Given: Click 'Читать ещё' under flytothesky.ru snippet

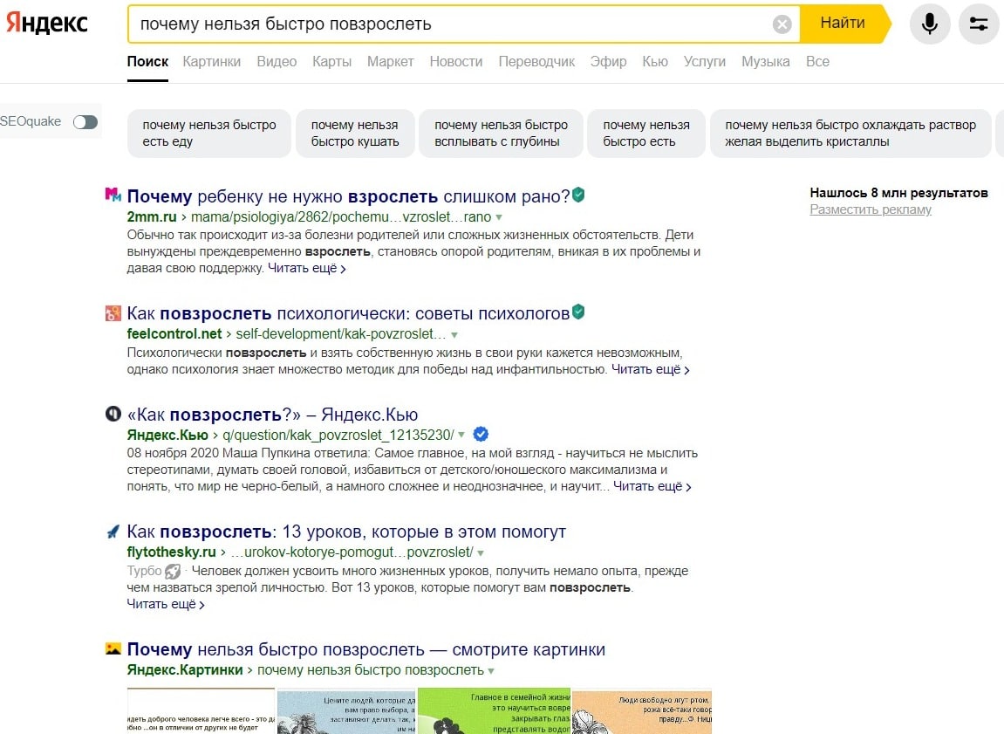Looking at the screenshot, I should point(165,605).
